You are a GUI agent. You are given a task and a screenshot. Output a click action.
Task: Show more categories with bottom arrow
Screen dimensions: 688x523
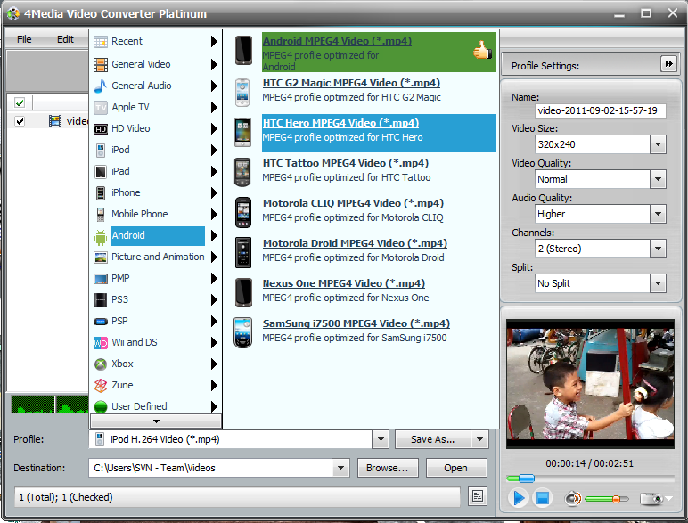[x=156, y=421]
